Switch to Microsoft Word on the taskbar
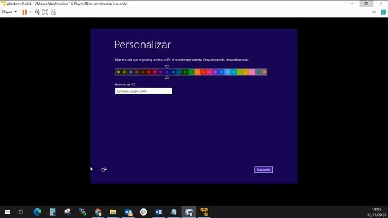Image resolution: width=388 pixels, height=218 pixels. coord(159,212)
